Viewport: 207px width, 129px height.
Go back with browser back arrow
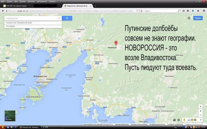click(3, 11)
